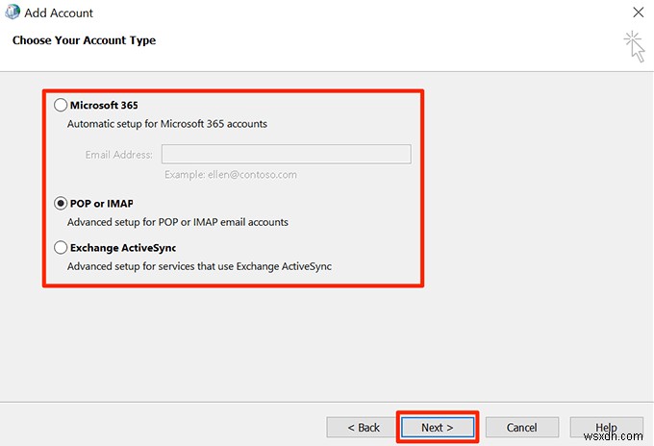
Task: Select the POP or IMAP option
Action: pyautogui.click(x=61, y=204)
